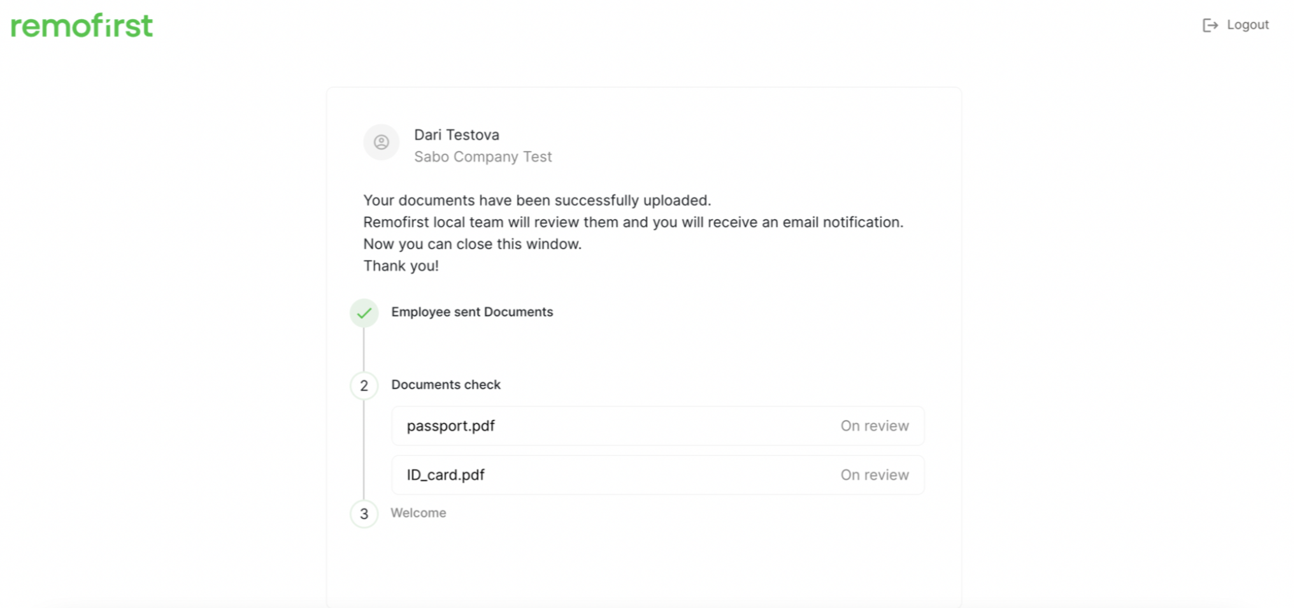Image resolution: width=1302 pixels, height=608 pixels.
Task: Click the ID_card.pdf filename text
Action: click(446, 475)
